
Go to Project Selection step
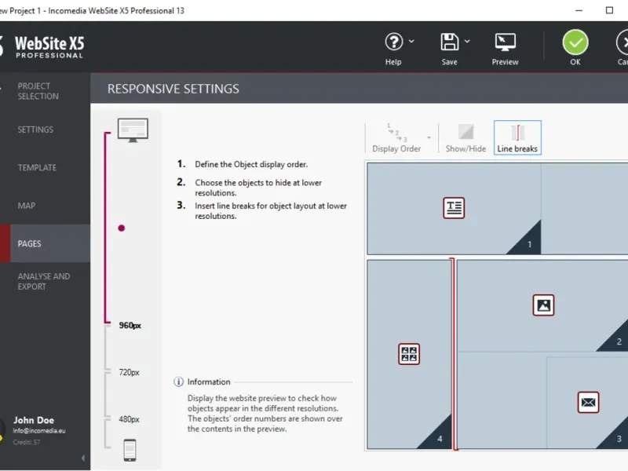(x=38, y=91)
